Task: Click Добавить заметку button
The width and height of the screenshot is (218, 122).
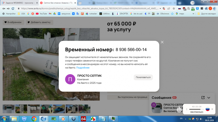Action: click(x=39, y=22)
